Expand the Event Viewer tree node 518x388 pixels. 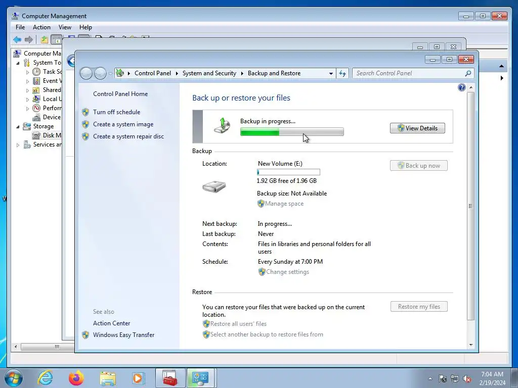(x=27, y=81)
